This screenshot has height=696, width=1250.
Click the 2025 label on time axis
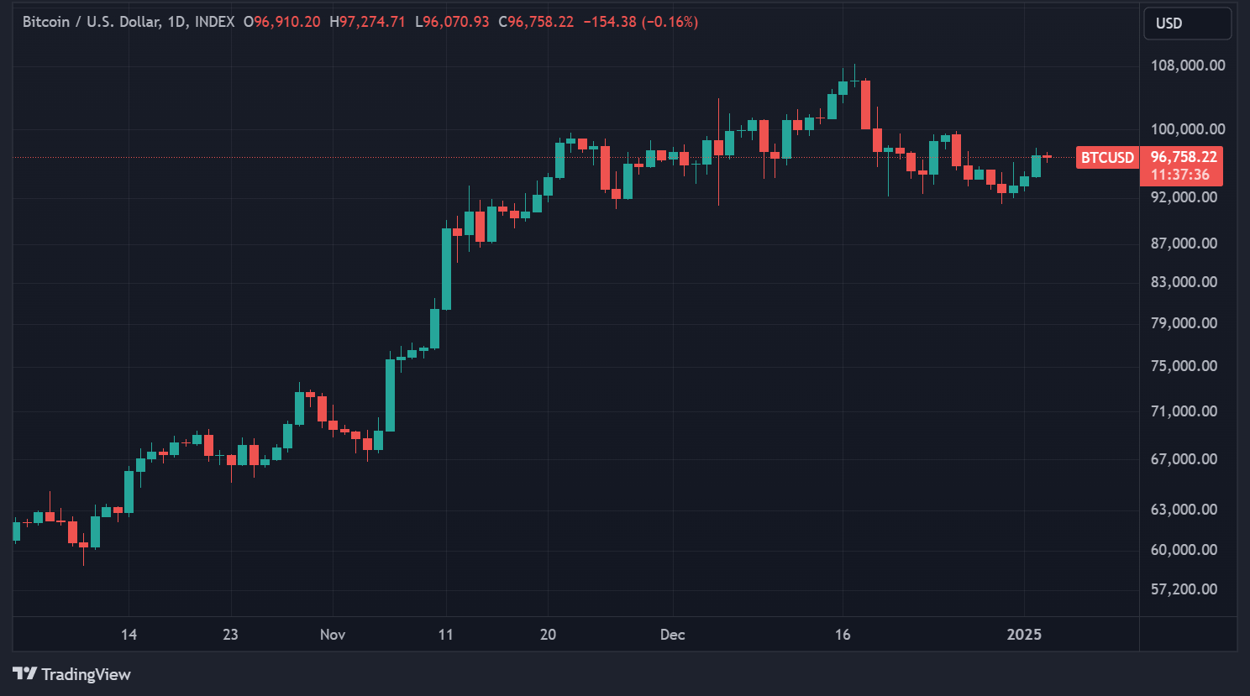coord(1024,635)
